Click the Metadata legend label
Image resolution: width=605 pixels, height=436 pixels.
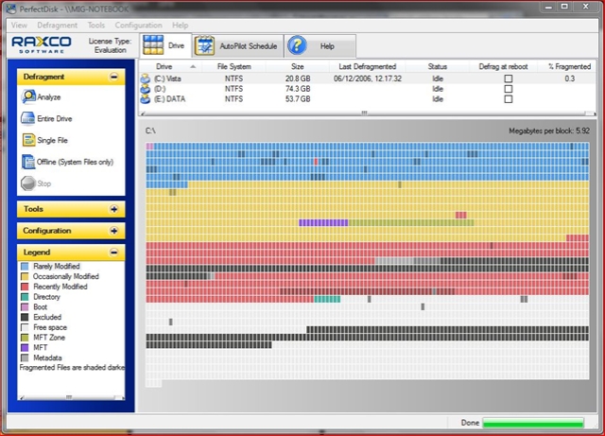(47, 358)
